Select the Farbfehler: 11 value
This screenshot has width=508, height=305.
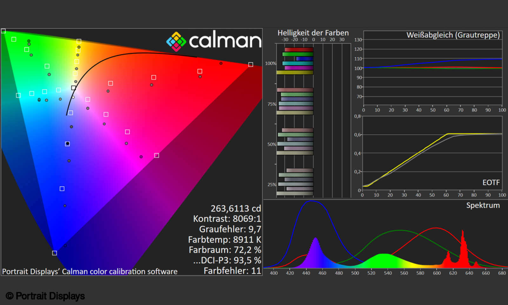pyautogui.click(x=232, y=271)
